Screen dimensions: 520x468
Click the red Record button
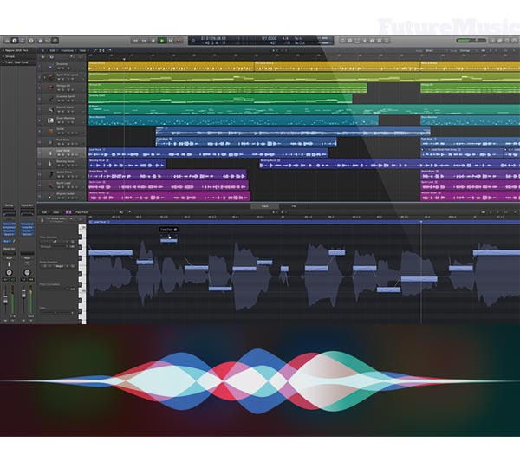179,41
